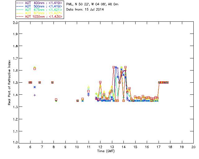Viewport: 199px width, 159px height.
Task: Click the 1.9 y-axis tick label
Action: coord(15,34)
